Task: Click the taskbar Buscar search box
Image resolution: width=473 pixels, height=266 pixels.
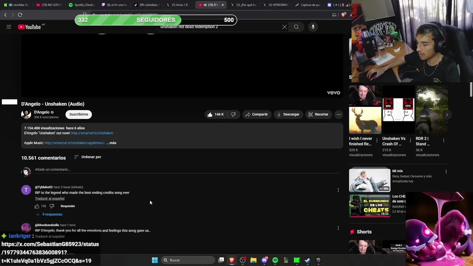Action: (x=187, y=260)
